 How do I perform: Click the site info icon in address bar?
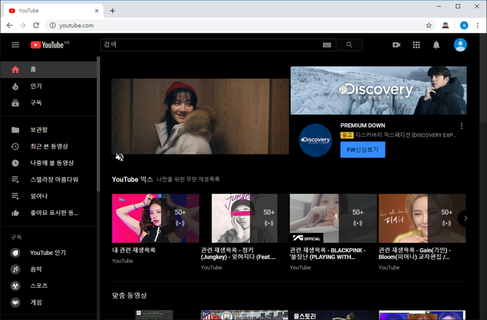(x=53, y=26)
